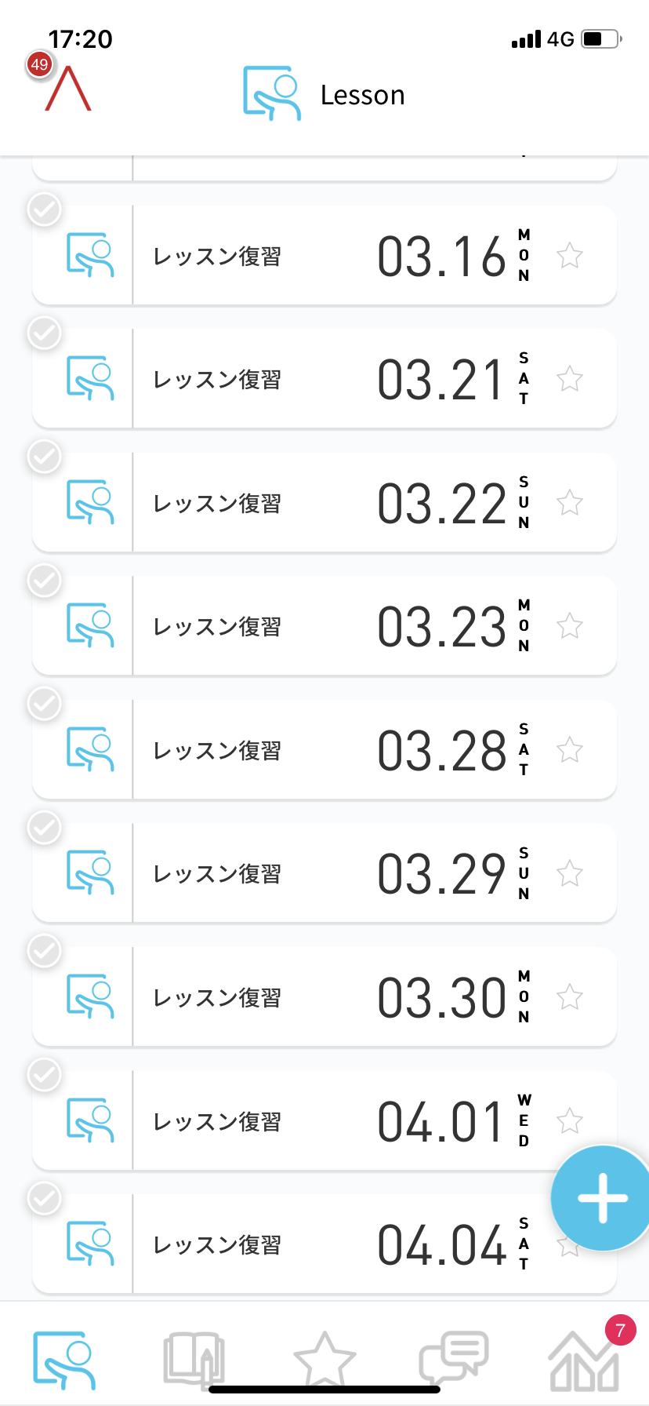
Task: Open the 03.28 レッスン復習 entry
Action: [314, 750]
